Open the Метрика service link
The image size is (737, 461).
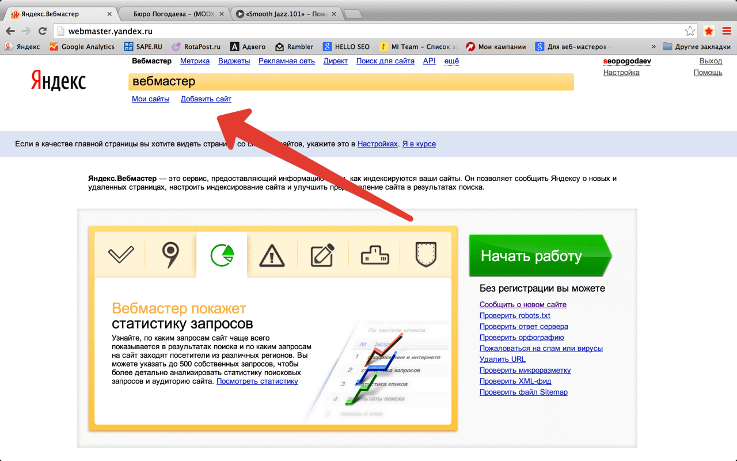(195, 61)
